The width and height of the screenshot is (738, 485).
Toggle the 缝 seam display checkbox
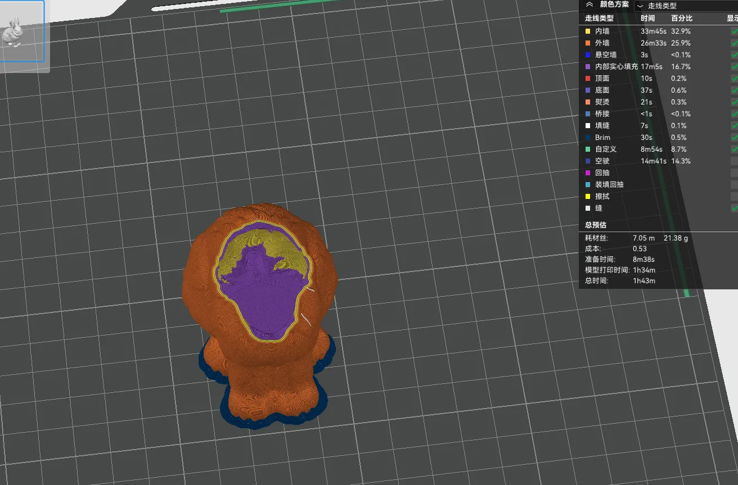(x=735, y=208)
